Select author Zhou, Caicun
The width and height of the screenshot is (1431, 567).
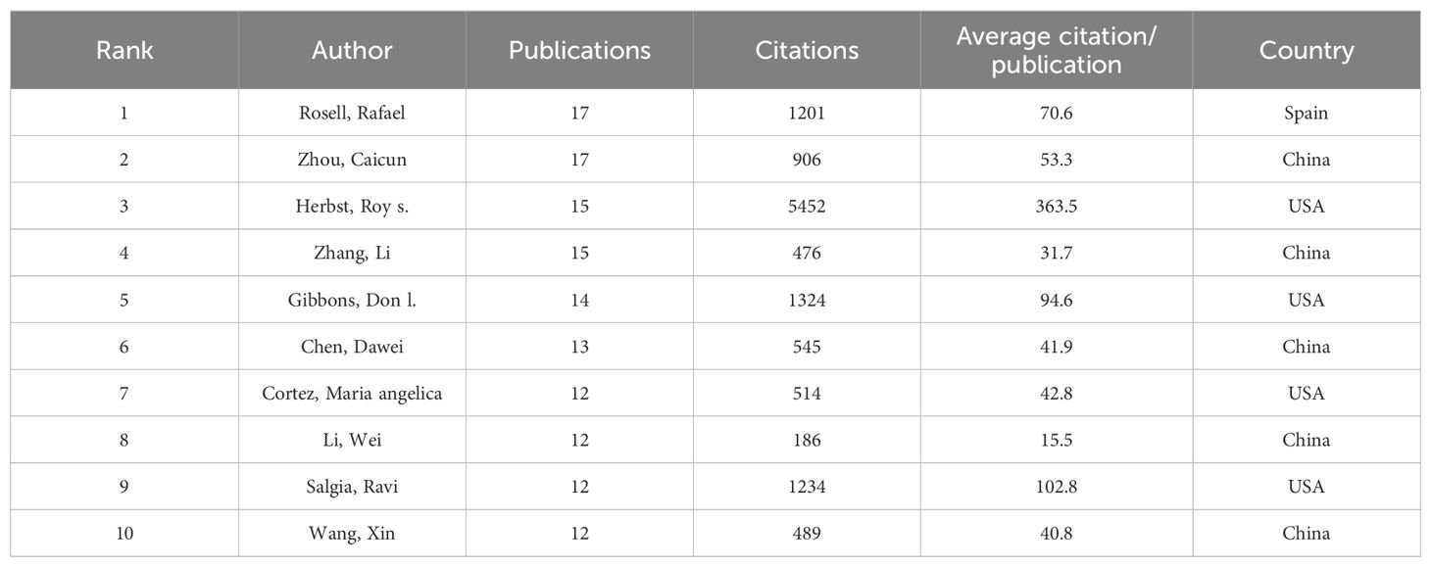click(x=352, y=160)
